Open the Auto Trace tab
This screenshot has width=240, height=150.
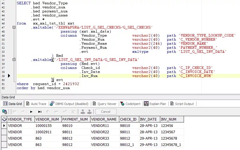pos(36,104)
